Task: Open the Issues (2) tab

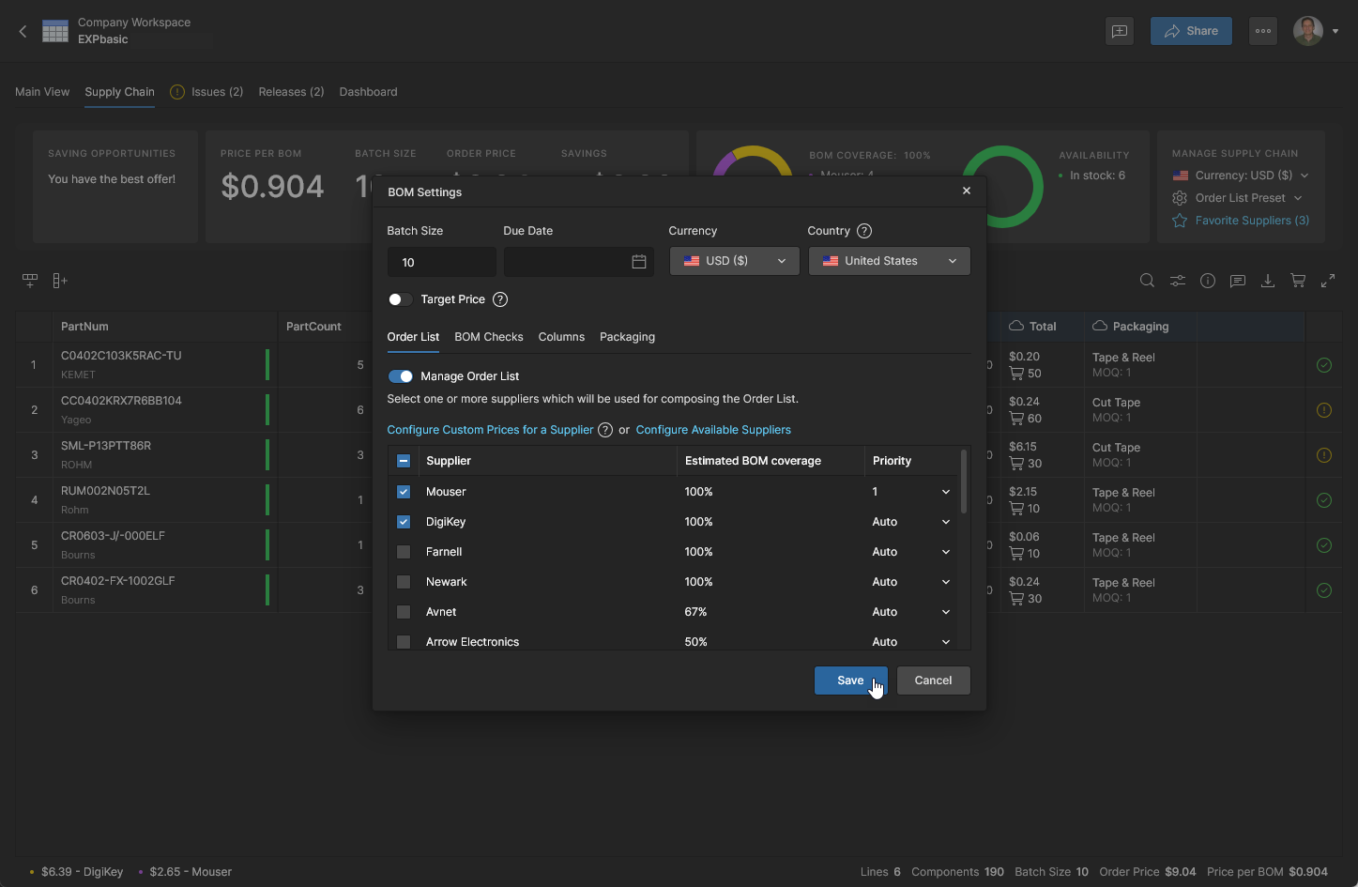Action: point(206,92)
